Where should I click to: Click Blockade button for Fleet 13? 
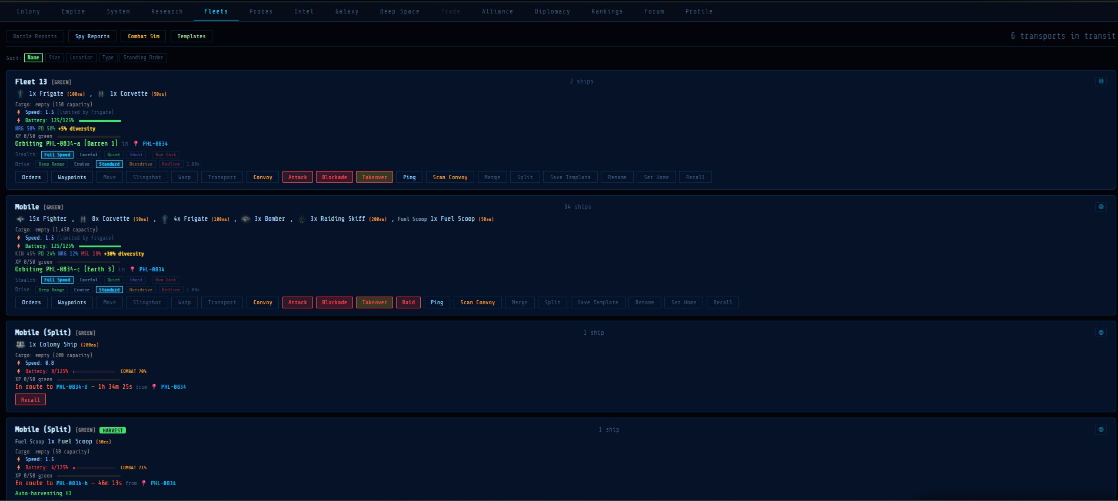click(x=335, y=177)
